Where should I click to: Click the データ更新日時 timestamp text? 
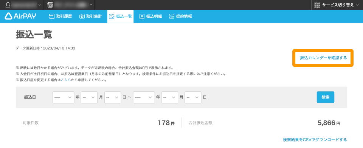pyautogui.click(x=45, y=48)
